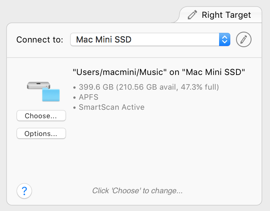
Task: Click the Mac mini computer icon
Action: 39,85
